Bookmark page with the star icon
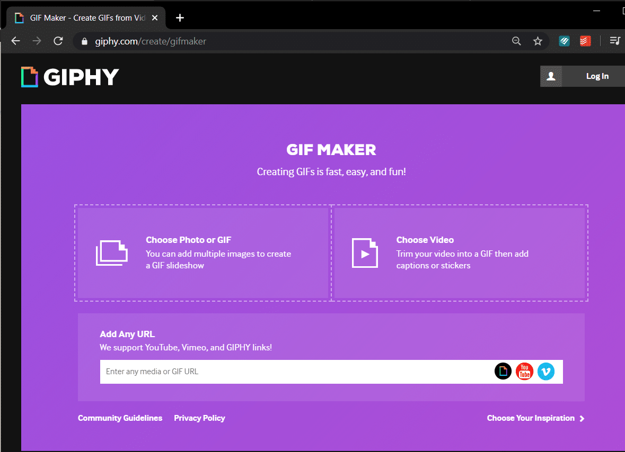 click(538, 41)
